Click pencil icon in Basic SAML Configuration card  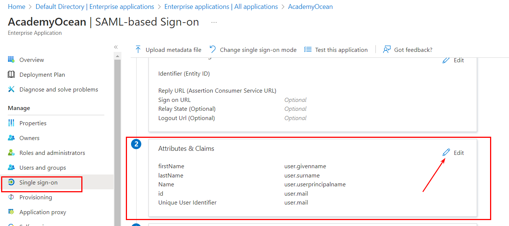(x=446, y=60)
